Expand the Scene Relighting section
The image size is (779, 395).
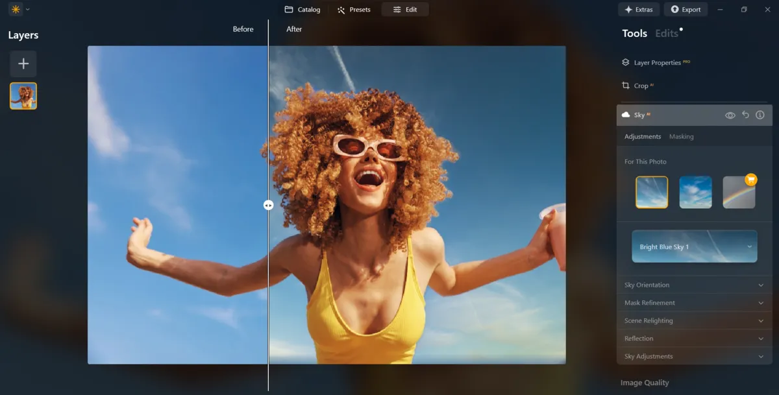pos(694,321)
